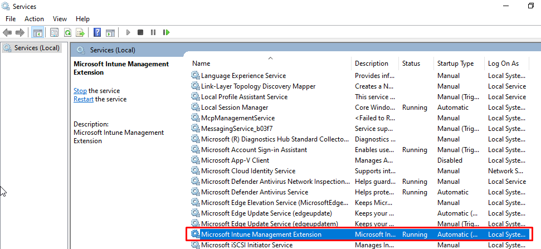Image resolution: width=541 pixels, height=249 pixels.
Task: Click Services (Local) header of details pane
Action: (113, 50)
